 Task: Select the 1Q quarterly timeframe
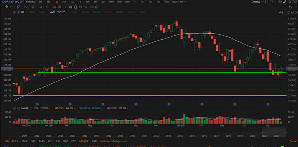click(x=72, y=2)
